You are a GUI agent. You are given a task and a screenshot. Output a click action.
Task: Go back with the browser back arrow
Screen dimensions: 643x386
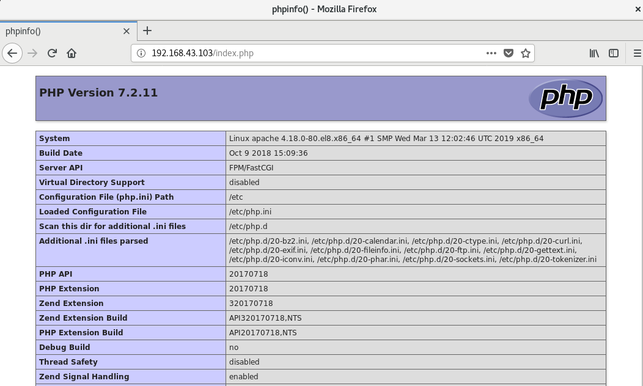(12, 53)
